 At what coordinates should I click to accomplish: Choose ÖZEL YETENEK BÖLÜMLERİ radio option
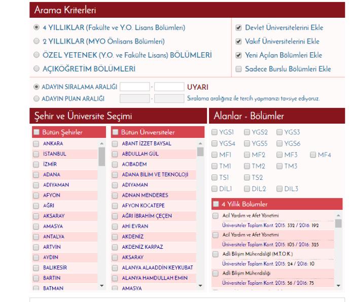(x=37, y=55)
